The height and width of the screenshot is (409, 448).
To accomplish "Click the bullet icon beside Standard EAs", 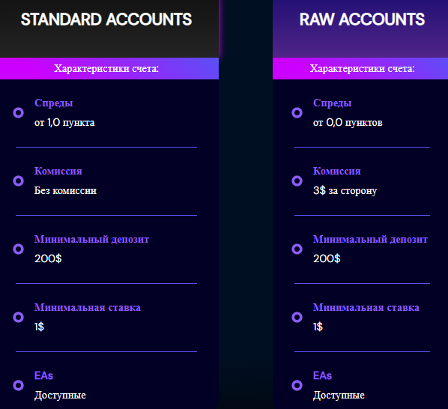I will (x=18, y=385).
